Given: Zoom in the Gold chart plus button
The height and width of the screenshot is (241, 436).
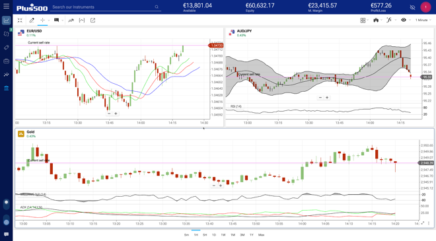Looking at the screenshot, I should coord(221,186).
